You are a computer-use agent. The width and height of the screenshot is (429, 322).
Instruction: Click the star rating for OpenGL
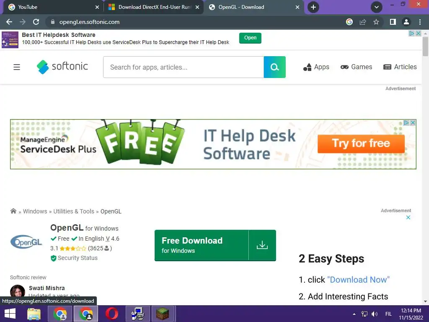73,249
